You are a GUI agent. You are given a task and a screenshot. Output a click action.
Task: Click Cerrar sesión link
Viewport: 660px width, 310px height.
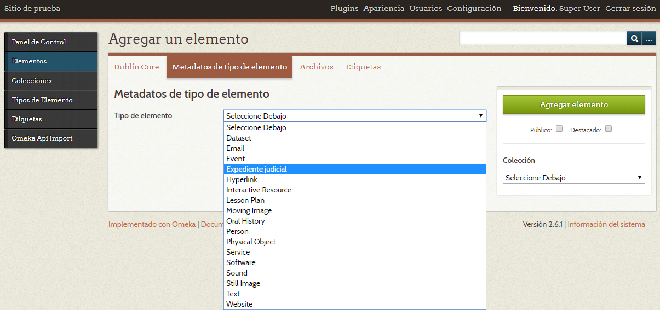click(x=630, y=9)
